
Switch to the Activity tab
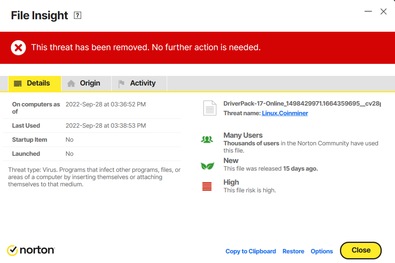point(139,83)
